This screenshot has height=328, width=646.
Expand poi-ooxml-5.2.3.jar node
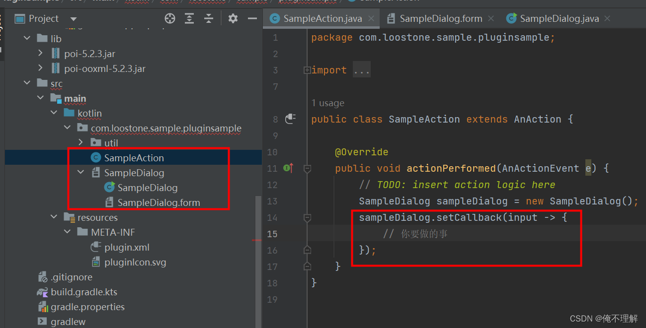pos(41,68)
